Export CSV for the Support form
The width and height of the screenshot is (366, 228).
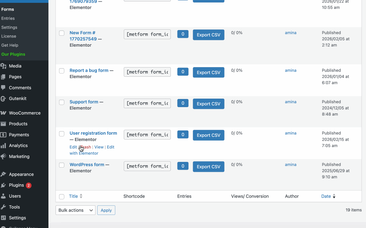click(208, 104)
